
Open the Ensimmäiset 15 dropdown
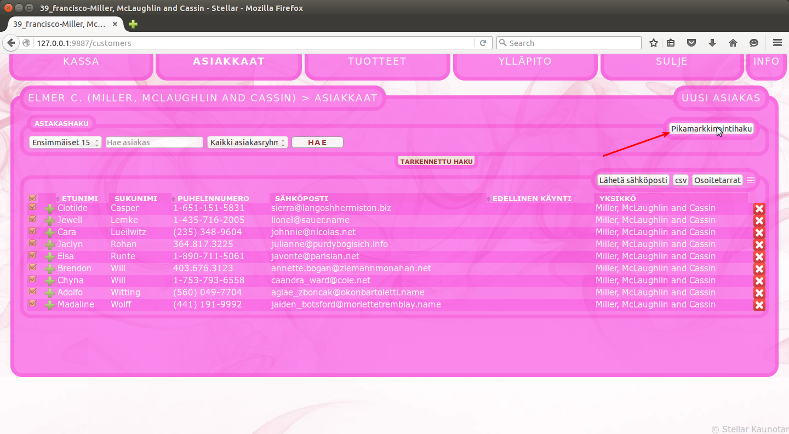[x=65, y=142]
